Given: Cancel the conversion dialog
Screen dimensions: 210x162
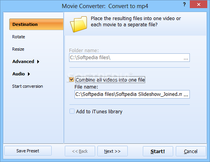Looking at the screenshot, I should (191, 151).
